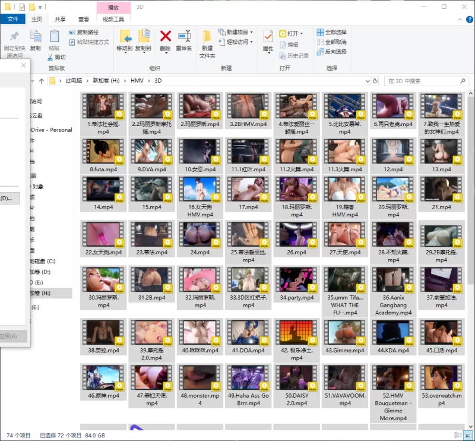Click the New folder icon in the title bar toolbar
Screen dimensions: 475x441
[x=32, y=7]
